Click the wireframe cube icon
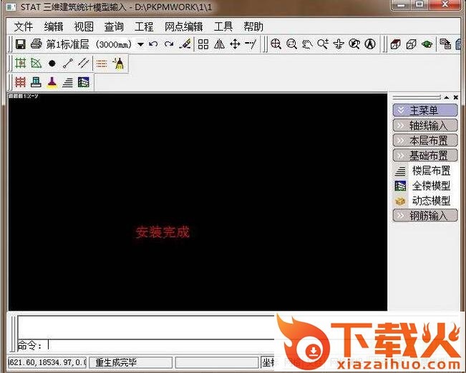 [412, 44]
